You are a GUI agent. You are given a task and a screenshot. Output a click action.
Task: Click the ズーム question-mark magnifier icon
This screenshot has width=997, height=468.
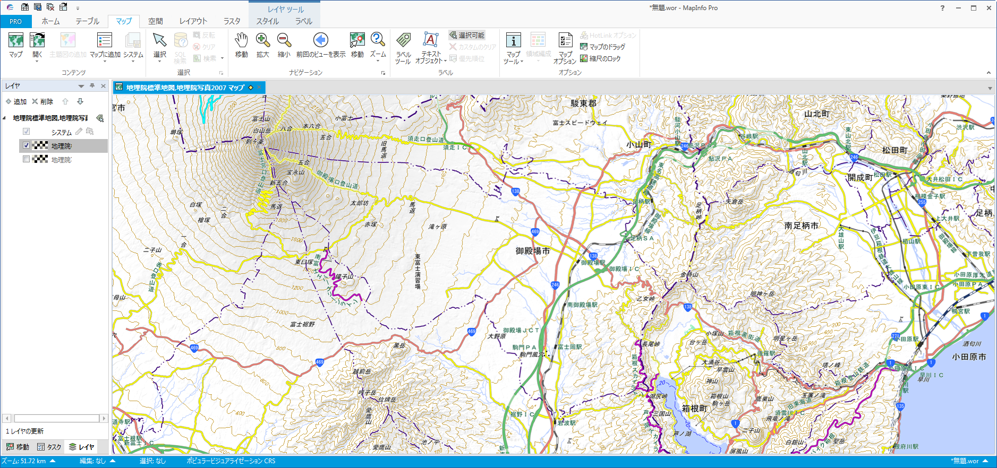click(378, 40)
